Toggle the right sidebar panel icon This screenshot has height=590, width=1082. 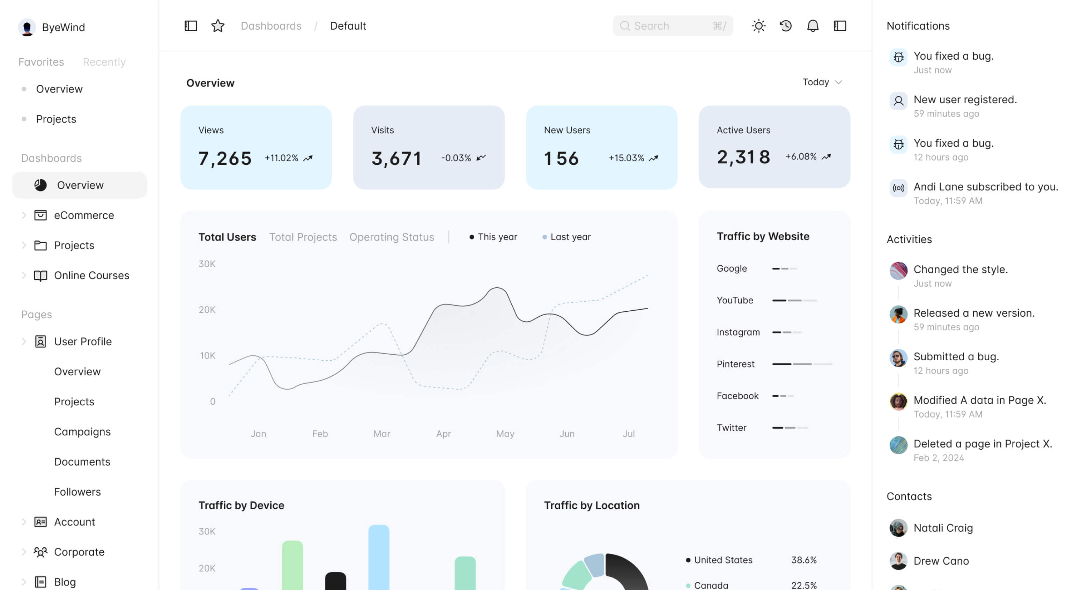tap(840, 26)
